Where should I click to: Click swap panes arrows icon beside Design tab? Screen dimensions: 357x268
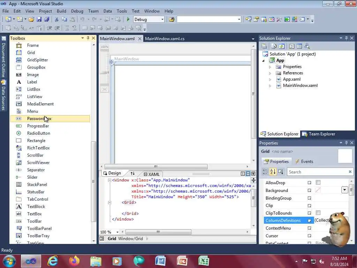click(x=132, y=173)
